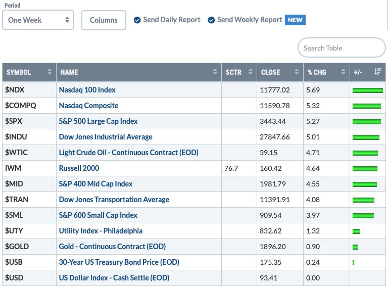Open 30-Year US Treasury Bond Price link
The height and width of the screenshot is (288, 388).
point(119,262)
